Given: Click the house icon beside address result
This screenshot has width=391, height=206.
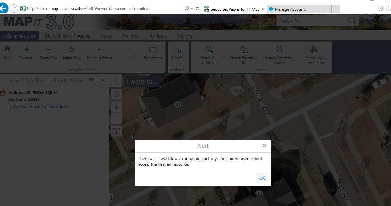Looking at the screenshot, I should [x=3, y=93].
